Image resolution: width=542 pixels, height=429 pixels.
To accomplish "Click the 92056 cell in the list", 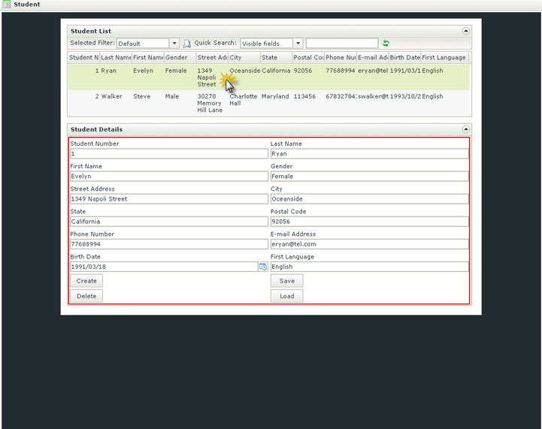I will (x=303, y=71).
